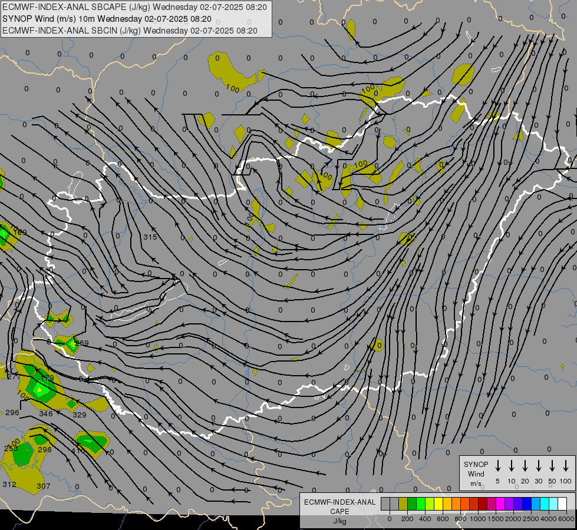Pick the bright magenta swatch at 1500

pos(501,503)
